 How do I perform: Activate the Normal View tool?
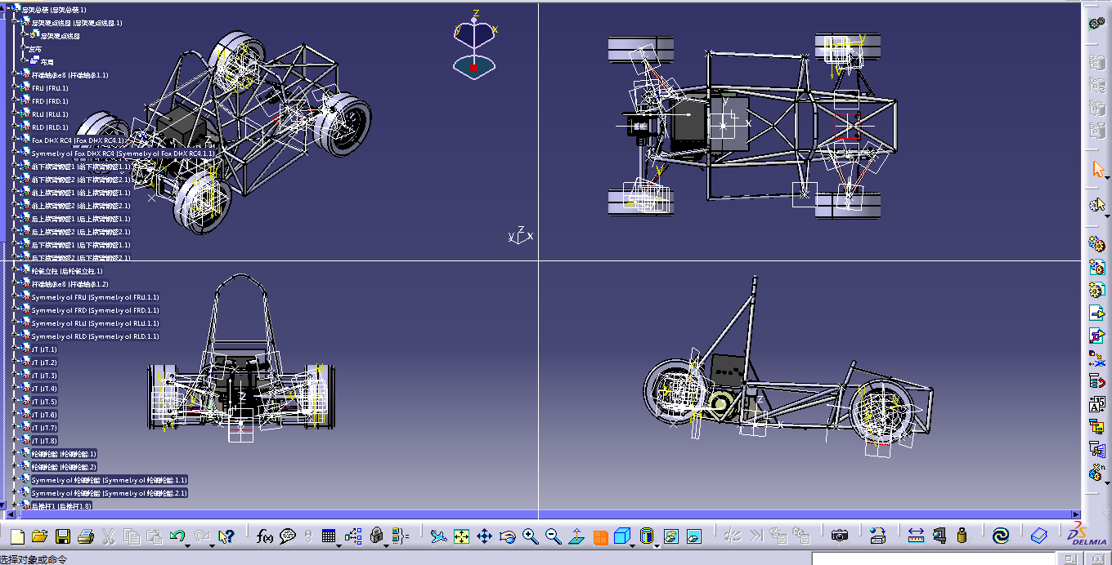tap(576, 536)
